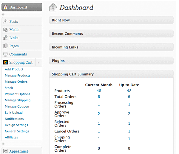Click Complete Orders 0 under Current Month
Image resolution: width=179 pixels, height=154 pixels.
[x=99, y=148]
